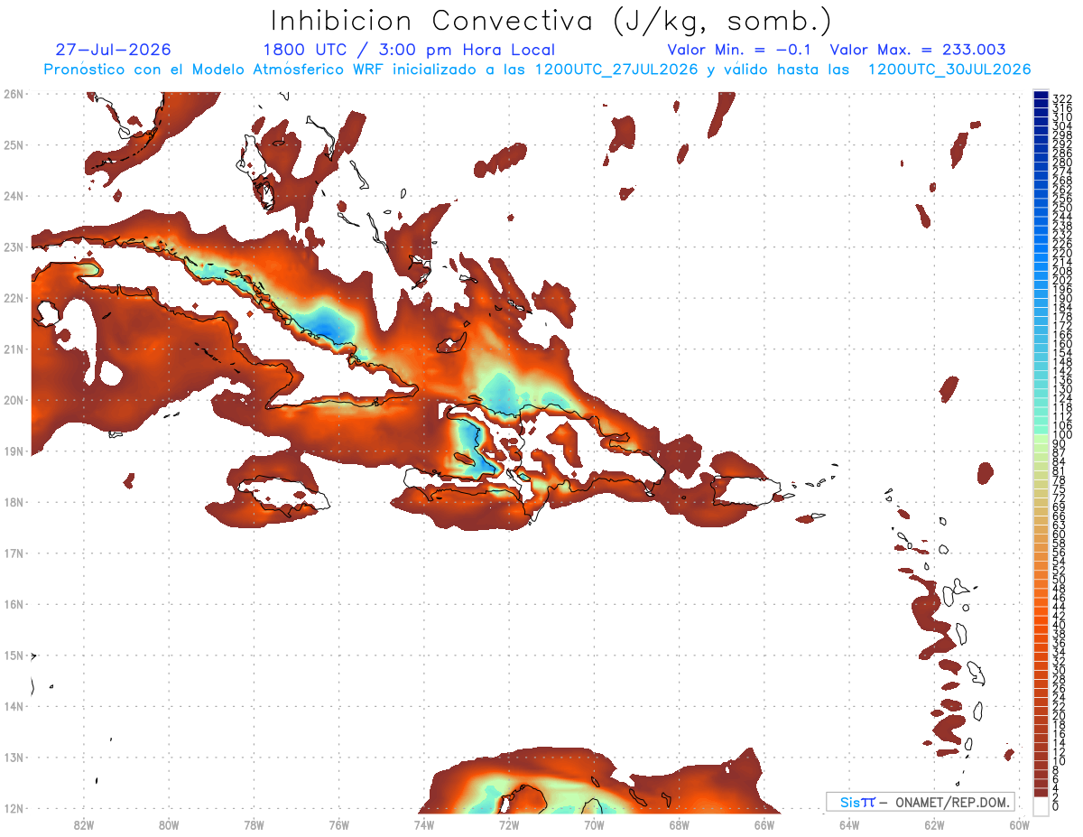Image resolution: width=1083 pixels, height=837 pixels.
Task: Click the 70W longitude label
Action: 594,824
